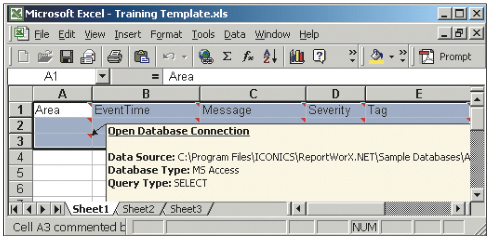
Task: Click horizontal scrollbar left arrow
Action: [x=298, y=209]
